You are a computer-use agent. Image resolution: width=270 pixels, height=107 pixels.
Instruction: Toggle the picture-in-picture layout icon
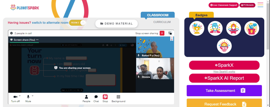(170, 33)
